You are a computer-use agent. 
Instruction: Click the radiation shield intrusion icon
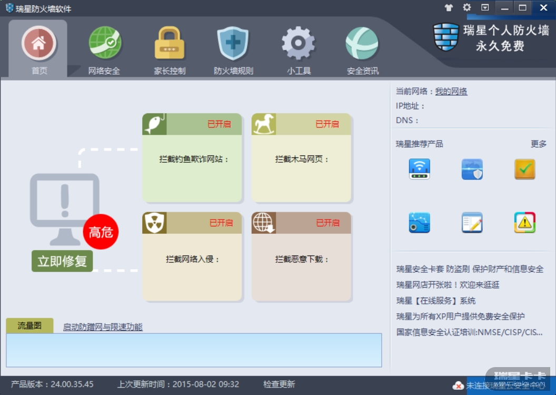pyautogui.click(x=155, y=223)
